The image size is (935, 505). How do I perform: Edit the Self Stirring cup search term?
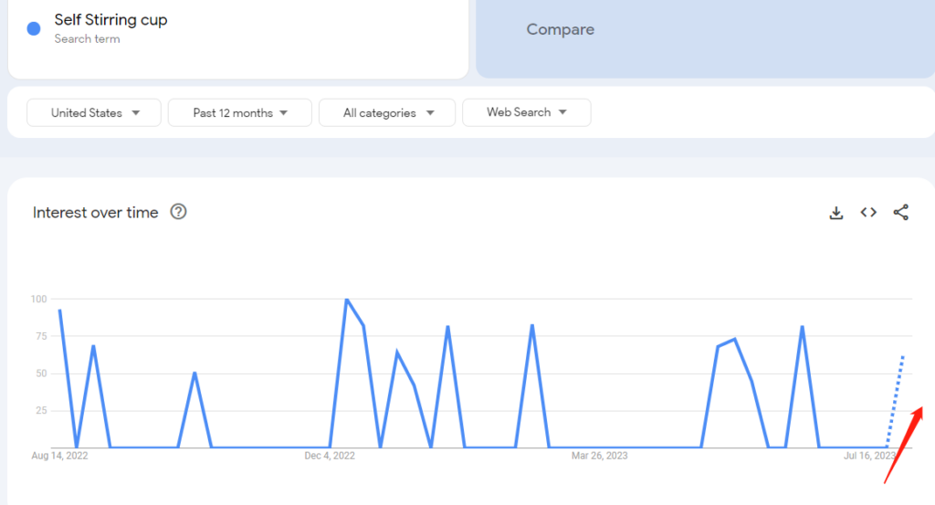point(110,20)
